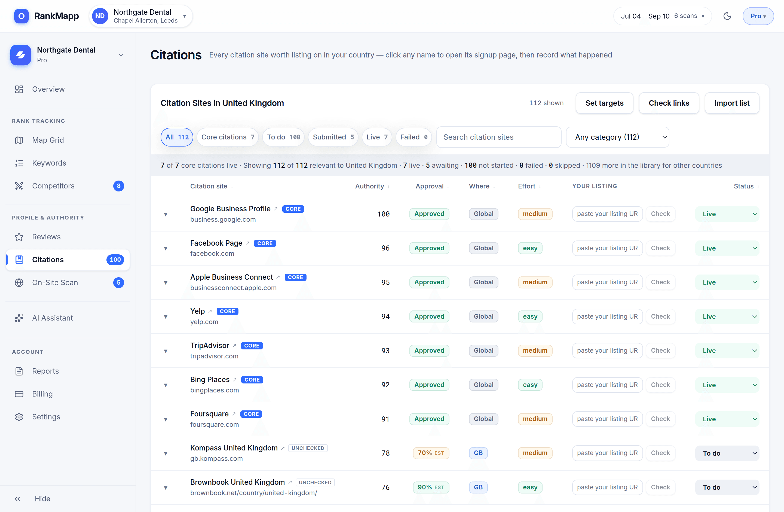Screen dimensions: 784x512
Task: Open the Pro plan menu
Action: tap(758, 16)
